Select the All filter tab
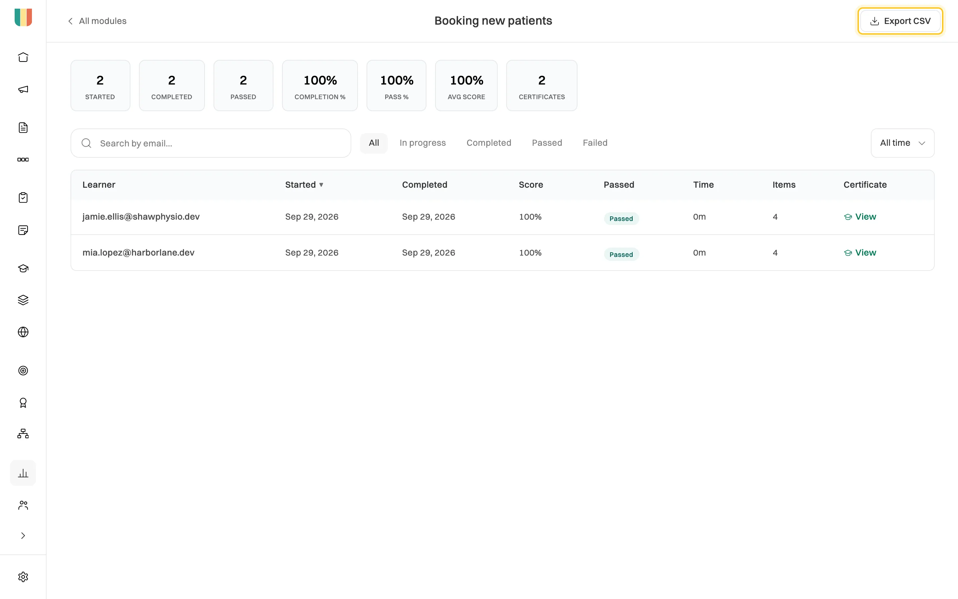The image size is (958, 599). click(374, 143)
